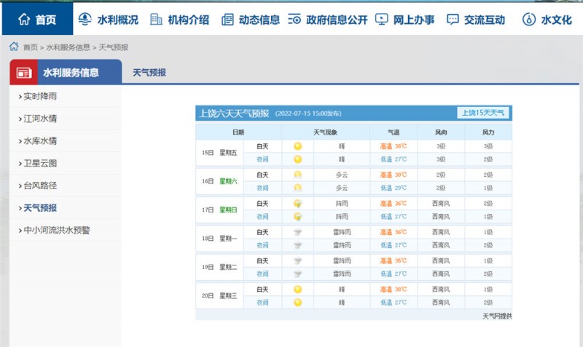Click the 水文化 water drop icon
Screen dimensions: 583x347
[529, 20]
